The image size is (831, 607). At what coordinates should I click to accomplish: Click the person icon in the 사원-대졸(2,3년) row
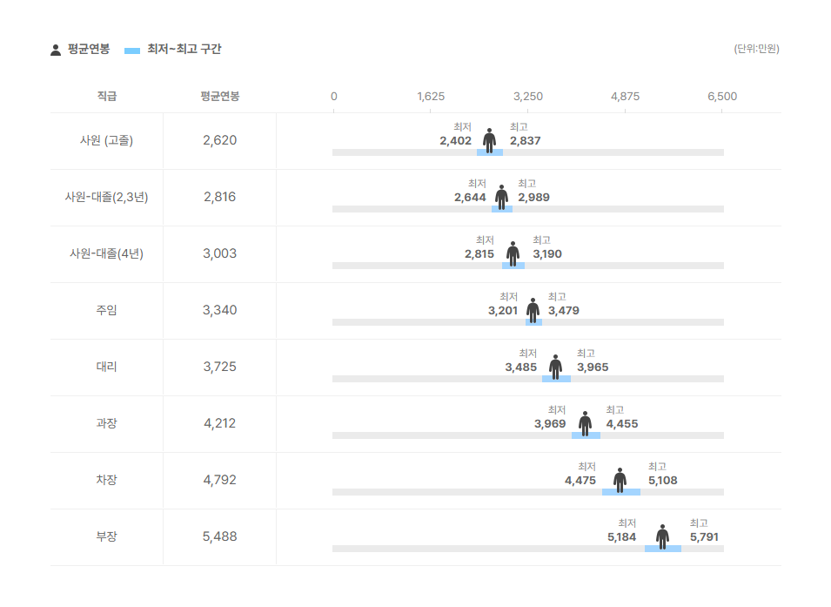pos(502,197)
